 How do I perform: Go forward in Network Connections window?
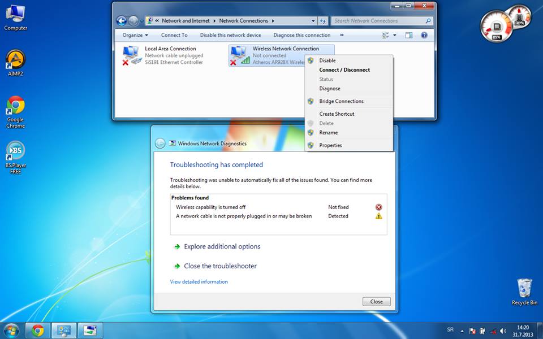coord(133,21)
